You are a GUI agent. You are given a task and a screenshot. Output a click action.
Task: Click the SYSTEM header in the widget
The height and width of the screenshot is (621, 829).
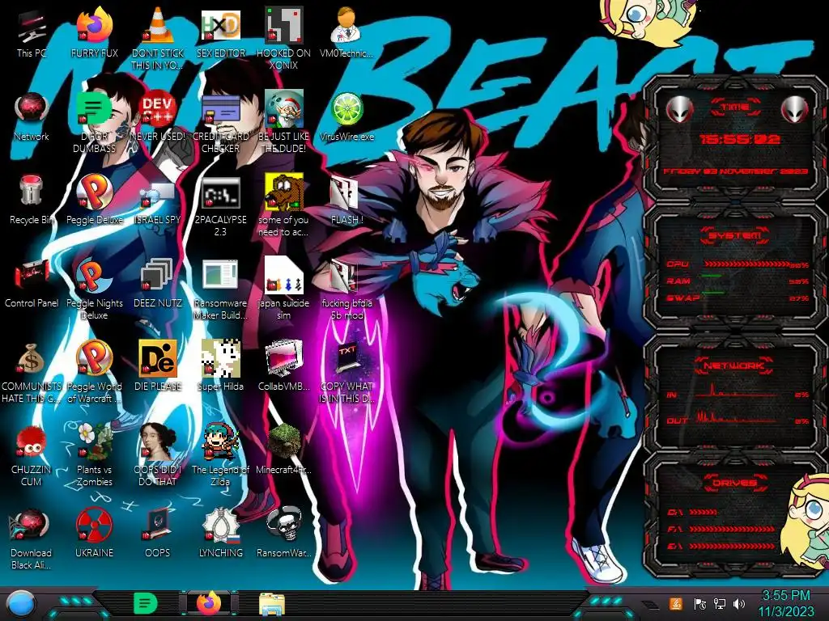point(735,235)
